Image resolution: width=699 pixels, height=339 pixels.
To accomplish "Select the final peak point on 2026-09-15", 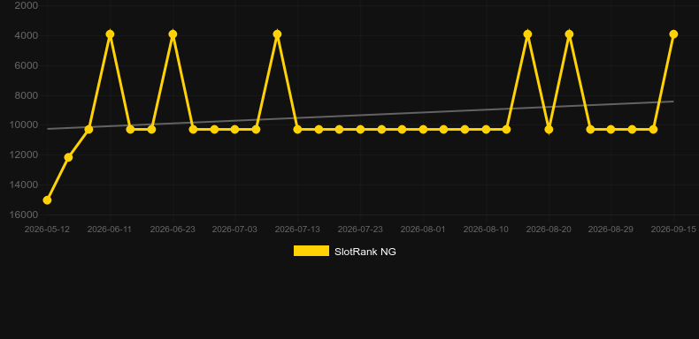I will 673,34.
